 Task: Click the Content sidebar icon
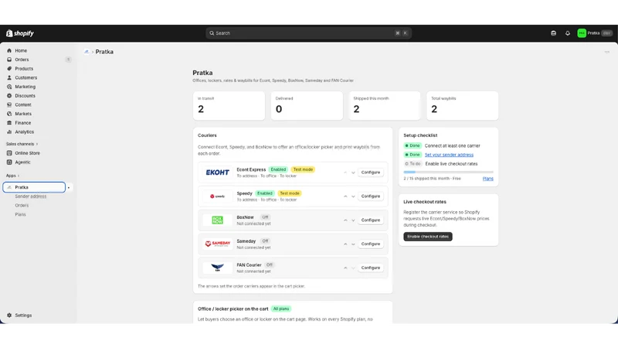9,105
